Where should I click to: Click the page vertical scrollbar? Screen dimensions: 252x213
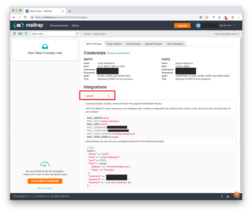tap(241, 115)
